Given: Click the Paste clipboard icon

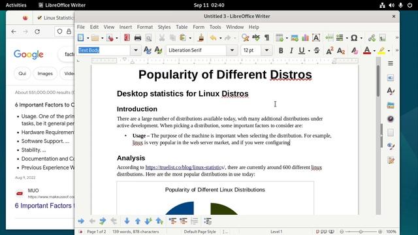Looking at the screenshot, I should tap(183, 38).
